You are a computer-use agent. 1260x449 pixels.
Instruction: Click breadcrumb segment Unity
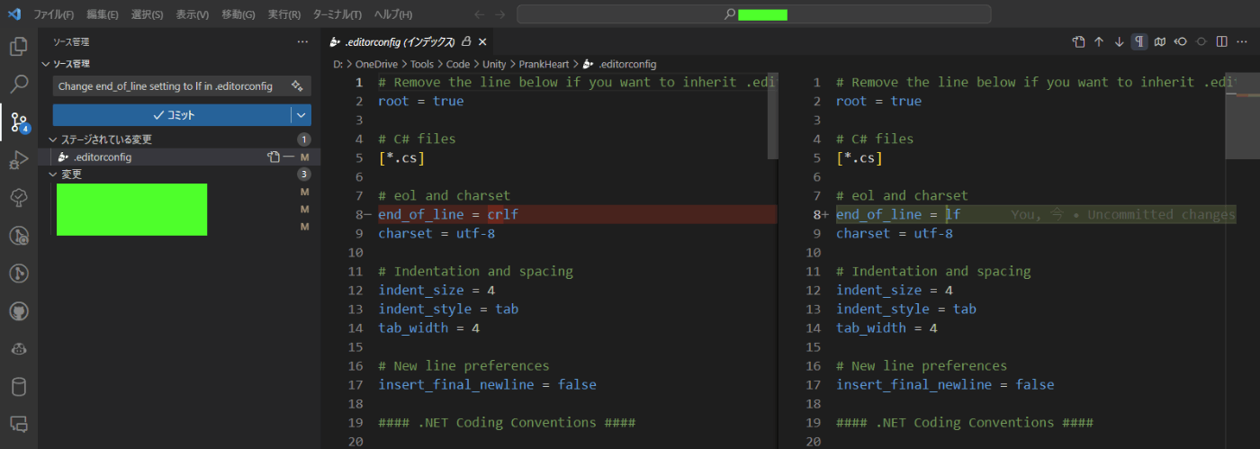[494, 64]
